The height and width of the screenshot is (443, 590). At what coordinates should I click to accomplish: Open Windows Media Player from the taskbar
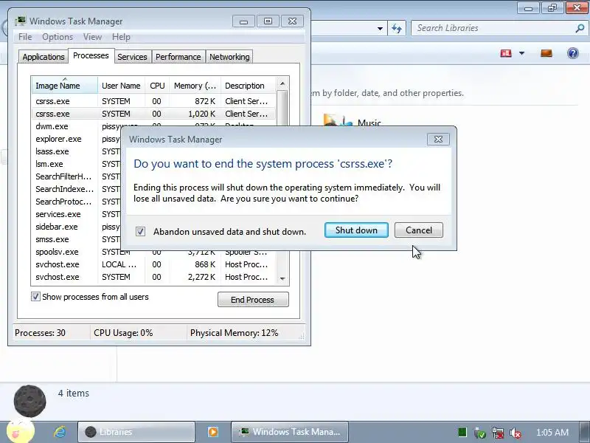click(x=213, y=432)
